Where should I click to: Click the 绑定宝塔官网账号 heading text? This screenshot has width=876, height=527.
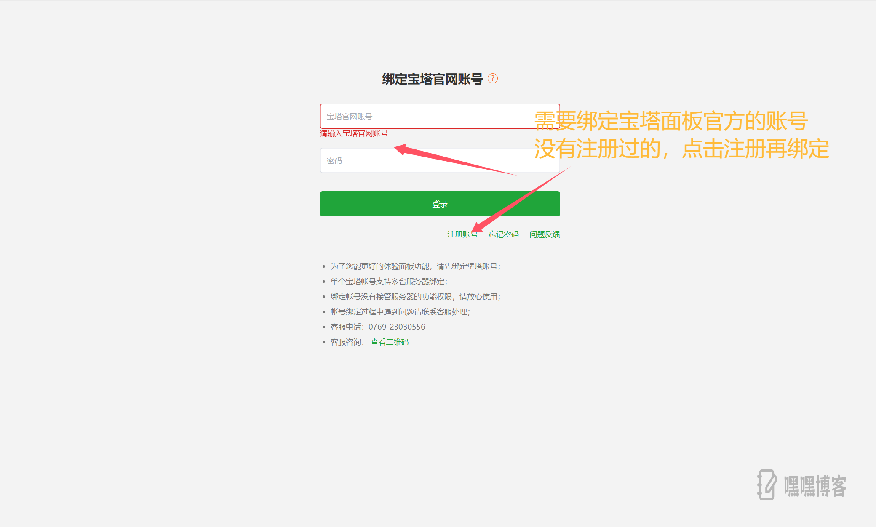(432, 79)
